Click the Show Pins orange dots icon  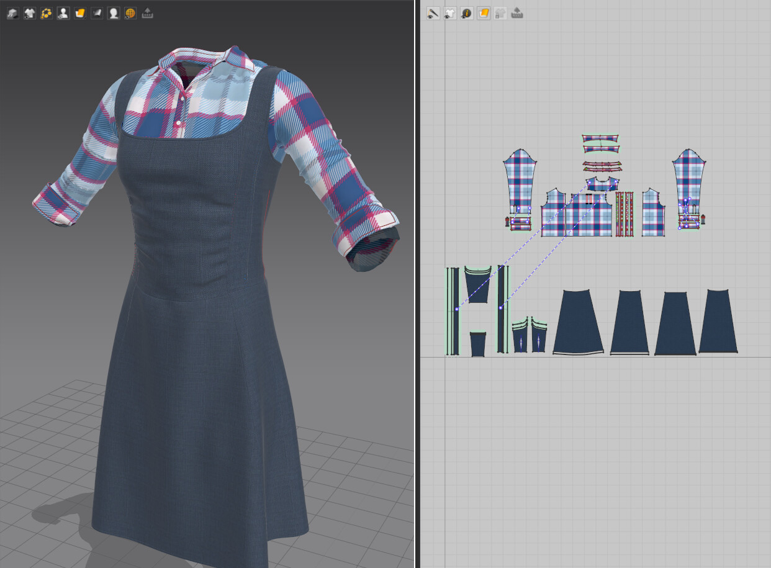(45, 12)
